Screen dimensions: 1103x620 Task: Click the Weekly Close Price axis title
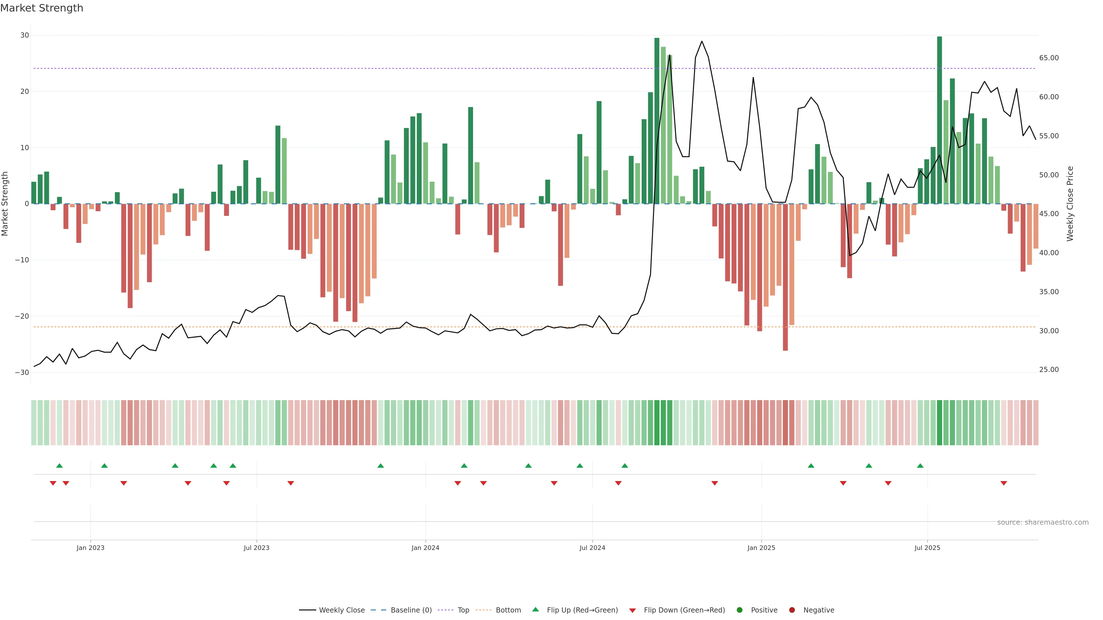1070,204
